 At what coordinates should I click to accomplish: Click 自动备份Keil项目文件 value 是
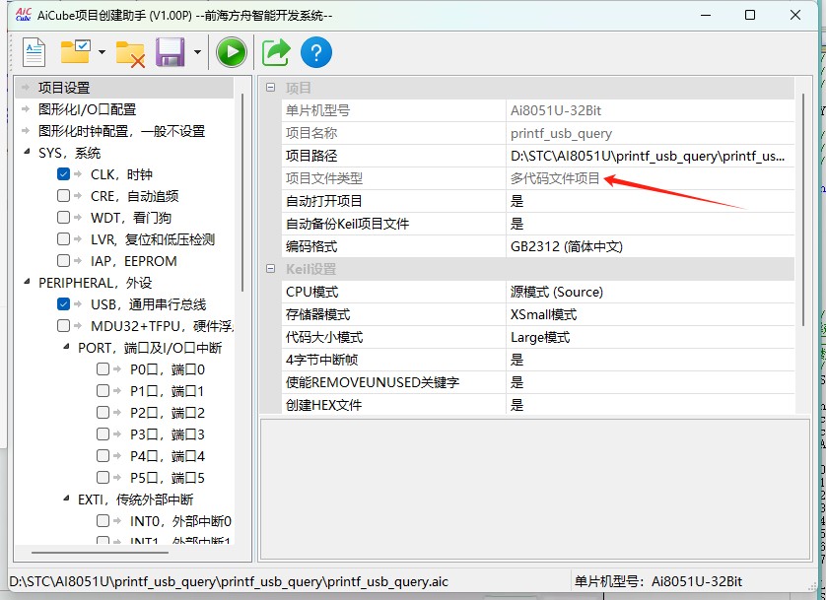pyautogui.click(x=650, y=224)
